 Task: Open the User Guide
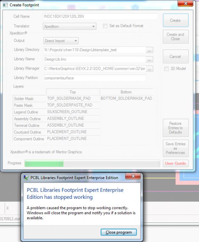[x=176, y=163]
